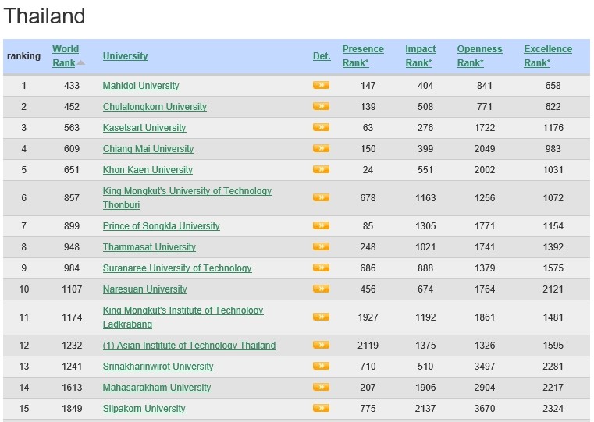Select world rank value 563
The width and height of the screenshot is (594, 422).
pos(72,128)
